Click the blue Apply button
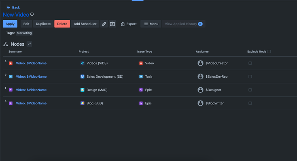This screenshot has height=161, width=297. (10, 24)
